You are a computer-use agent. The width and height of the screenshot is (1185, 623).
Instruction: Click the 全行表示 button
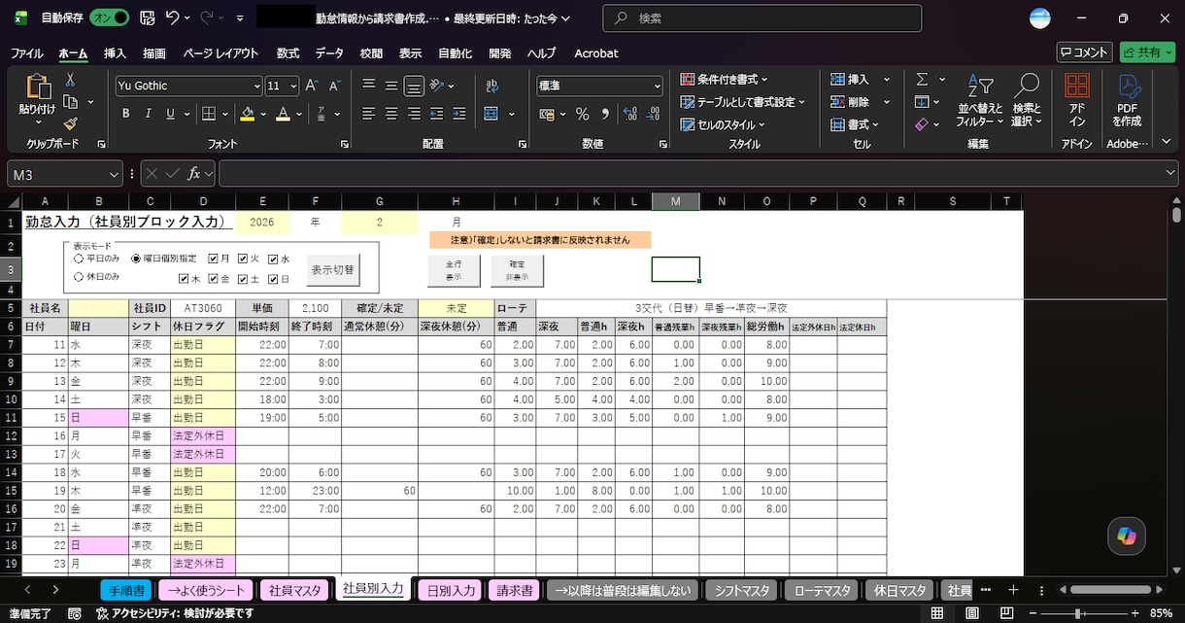tap(454, 271)
